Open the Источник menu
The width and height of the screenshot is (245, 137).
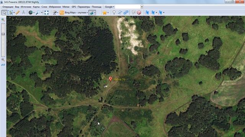(26, 7)
